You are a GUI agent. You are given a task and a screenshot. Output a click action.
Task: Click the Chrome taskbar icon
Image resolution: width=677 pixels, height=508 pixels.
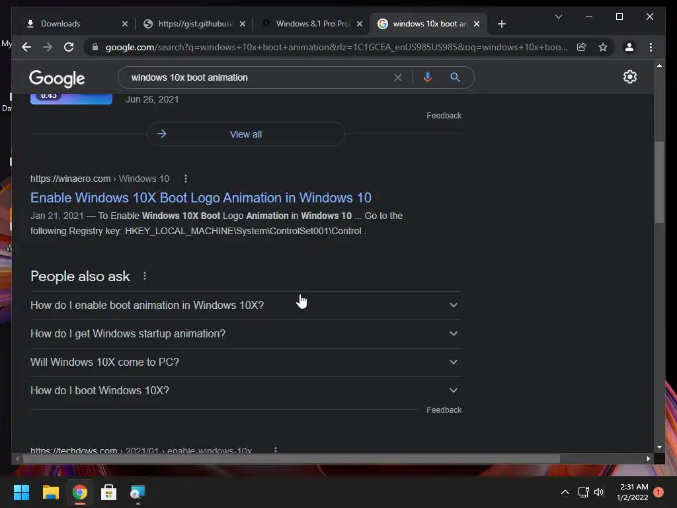tap(80, 492)
